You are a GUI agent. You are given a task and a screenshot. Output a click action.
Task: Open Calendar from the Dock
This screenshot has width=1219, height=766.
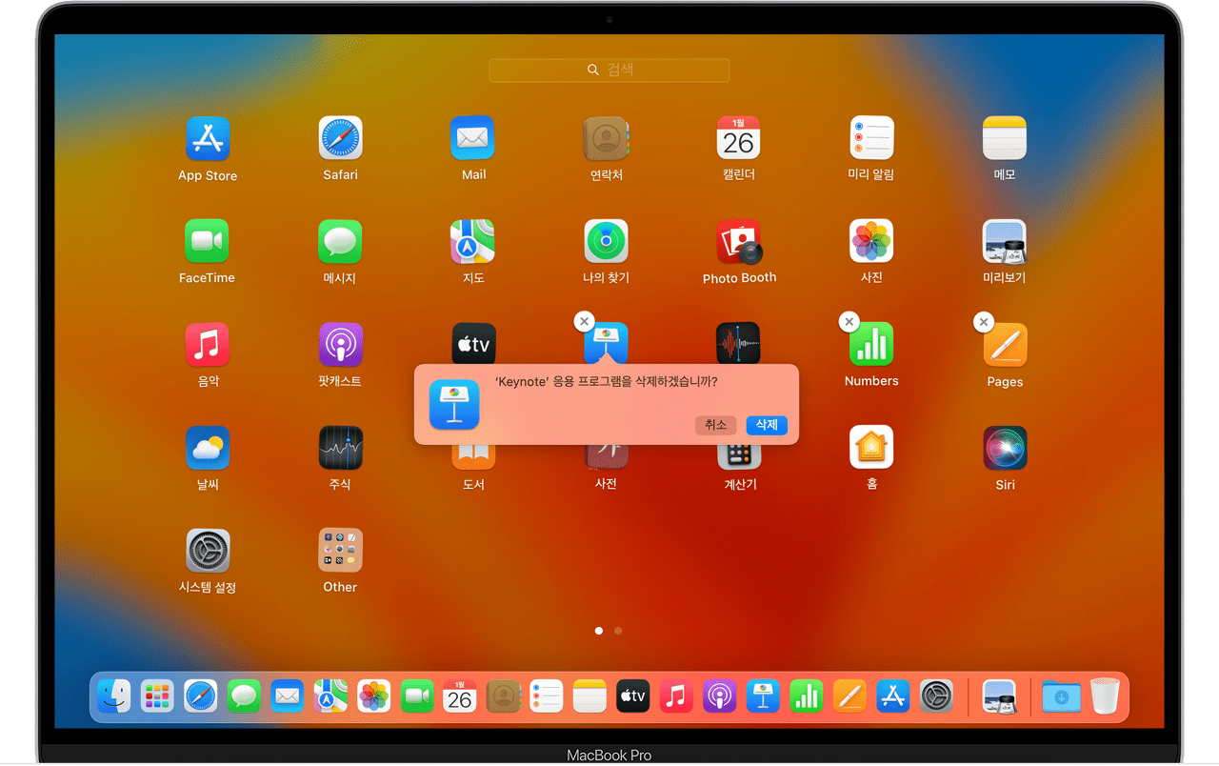(x=460, y=695)
